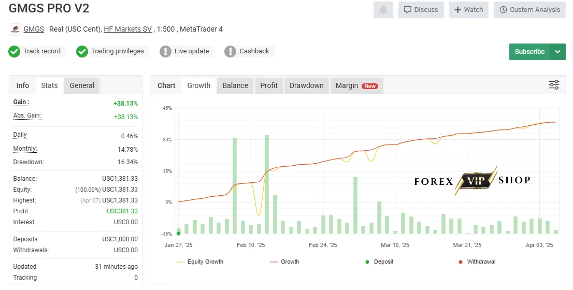
Task: Click the Profit value USC381.33
Action: click(122, 211)
